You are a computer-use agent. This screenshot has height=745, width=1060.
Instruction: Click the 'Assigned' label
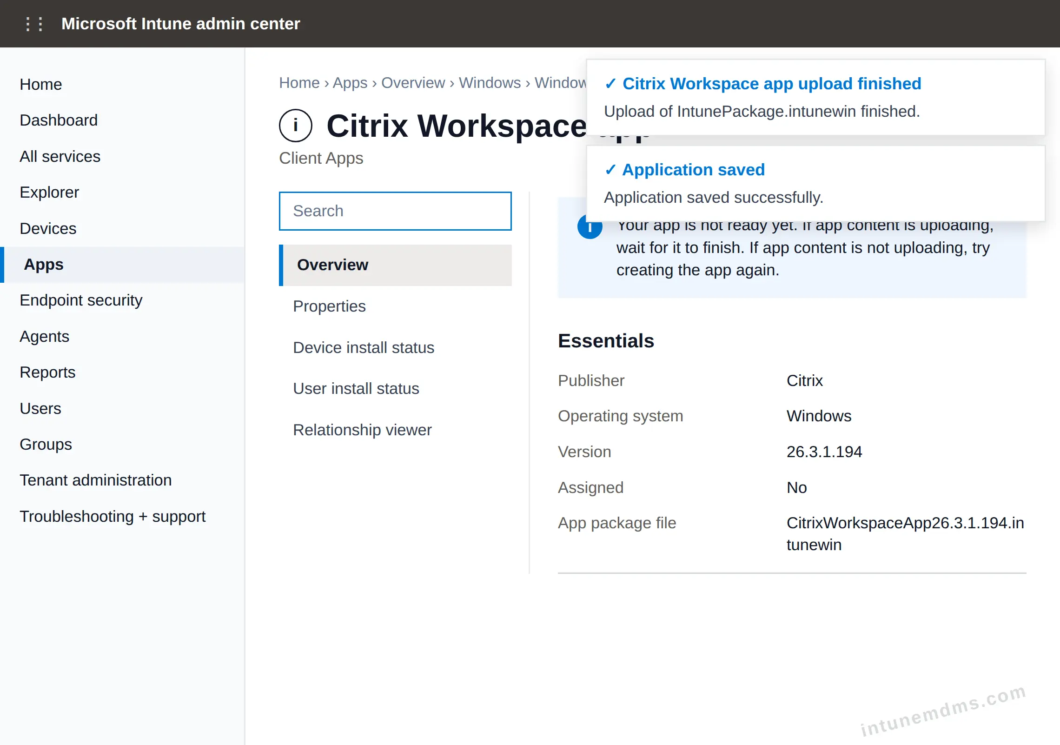click(590, 488)
